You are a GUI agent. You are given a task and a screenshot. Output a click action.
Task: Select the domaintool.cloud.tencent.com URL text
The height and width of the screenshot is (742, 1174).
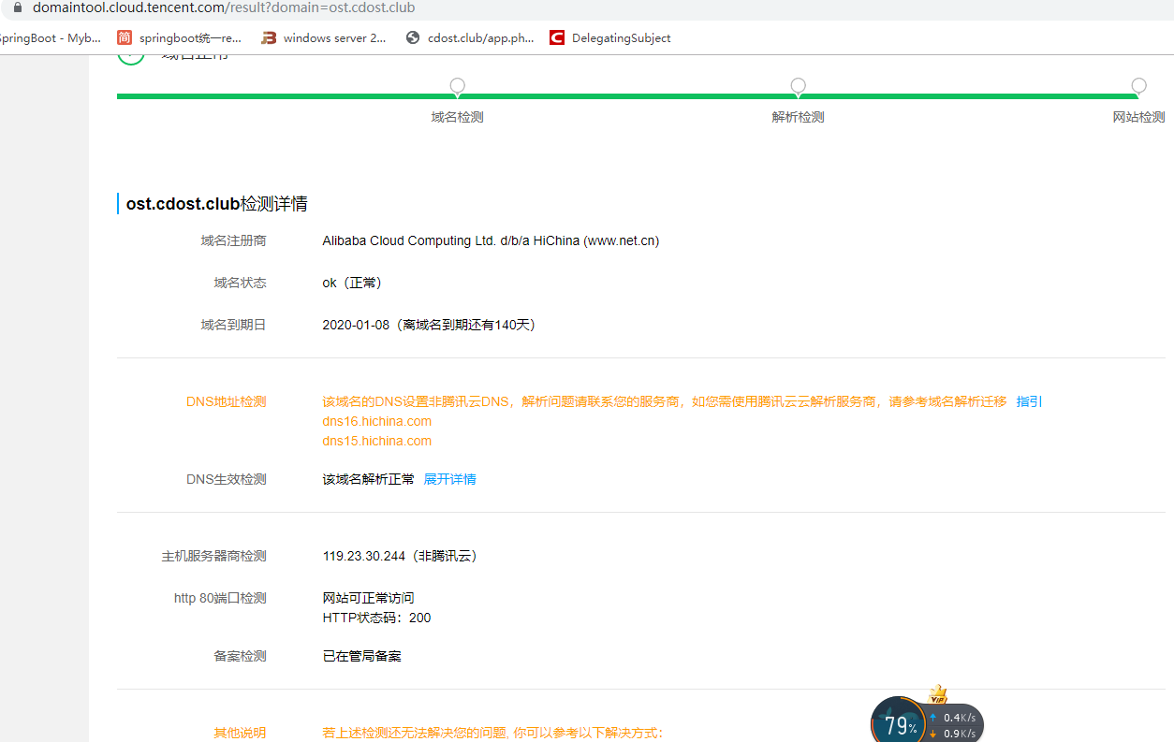point(224,7)
